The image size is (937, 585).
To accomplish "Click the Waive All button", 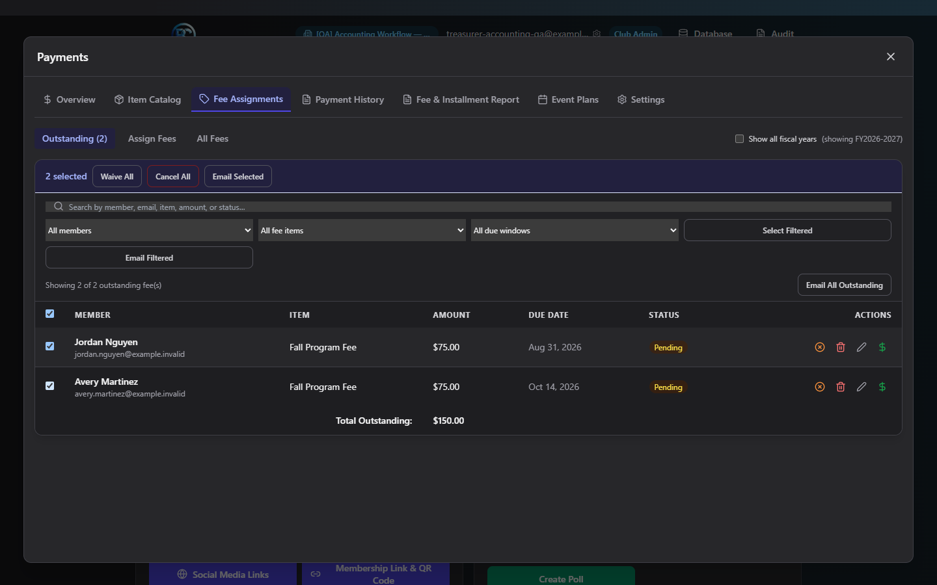I will [x=117, y=176].
